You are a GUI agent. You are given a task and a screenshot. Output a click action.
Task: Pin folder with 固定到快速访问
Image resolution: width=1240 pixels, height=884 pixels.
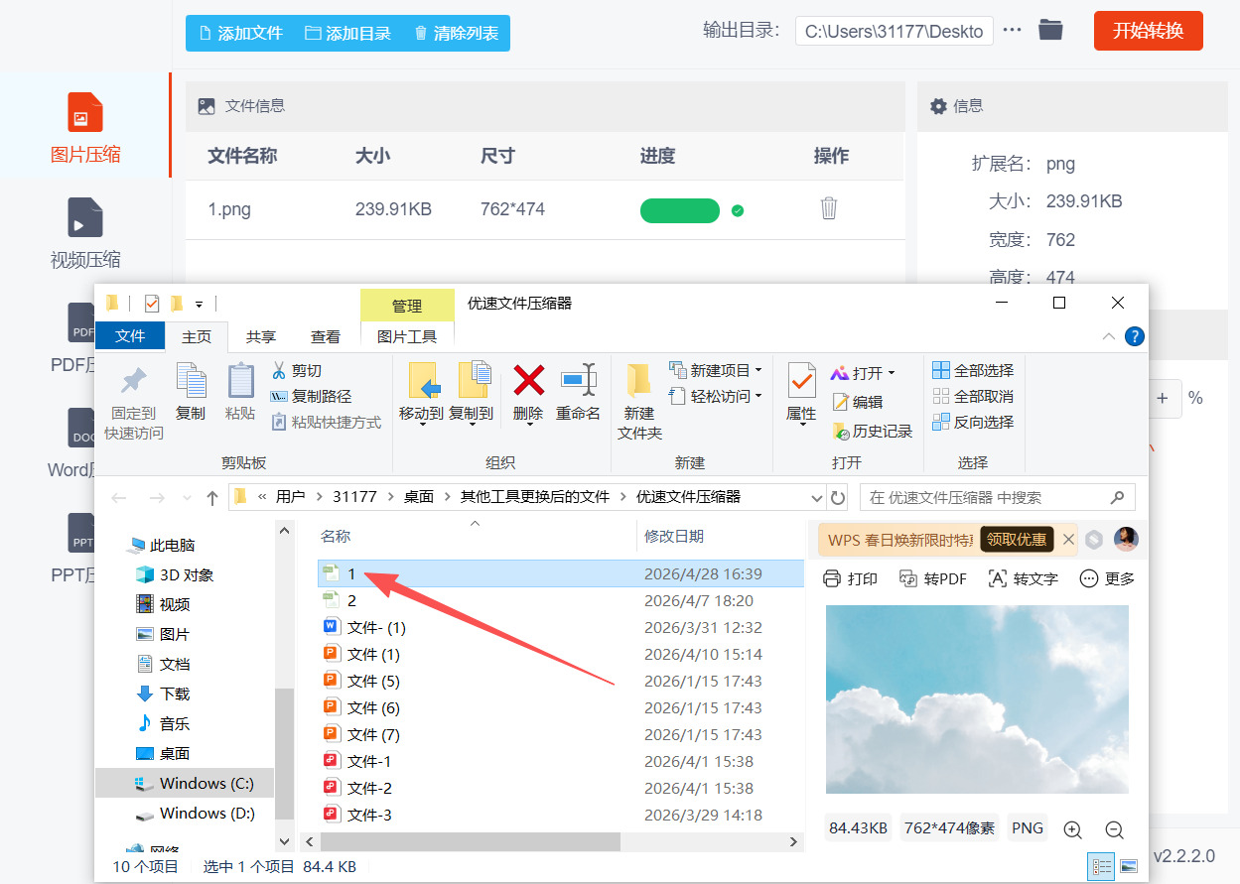pyautogui.click(x=134, y=402)
